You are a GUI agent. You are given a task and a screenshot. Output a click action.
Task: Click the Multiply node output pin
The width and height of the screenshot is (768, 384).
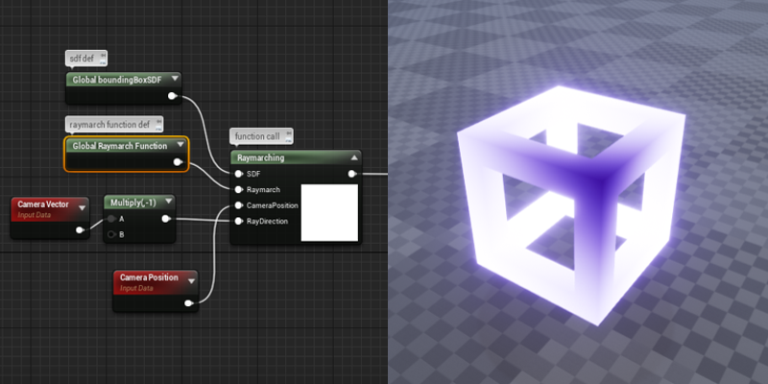[165, 219]
